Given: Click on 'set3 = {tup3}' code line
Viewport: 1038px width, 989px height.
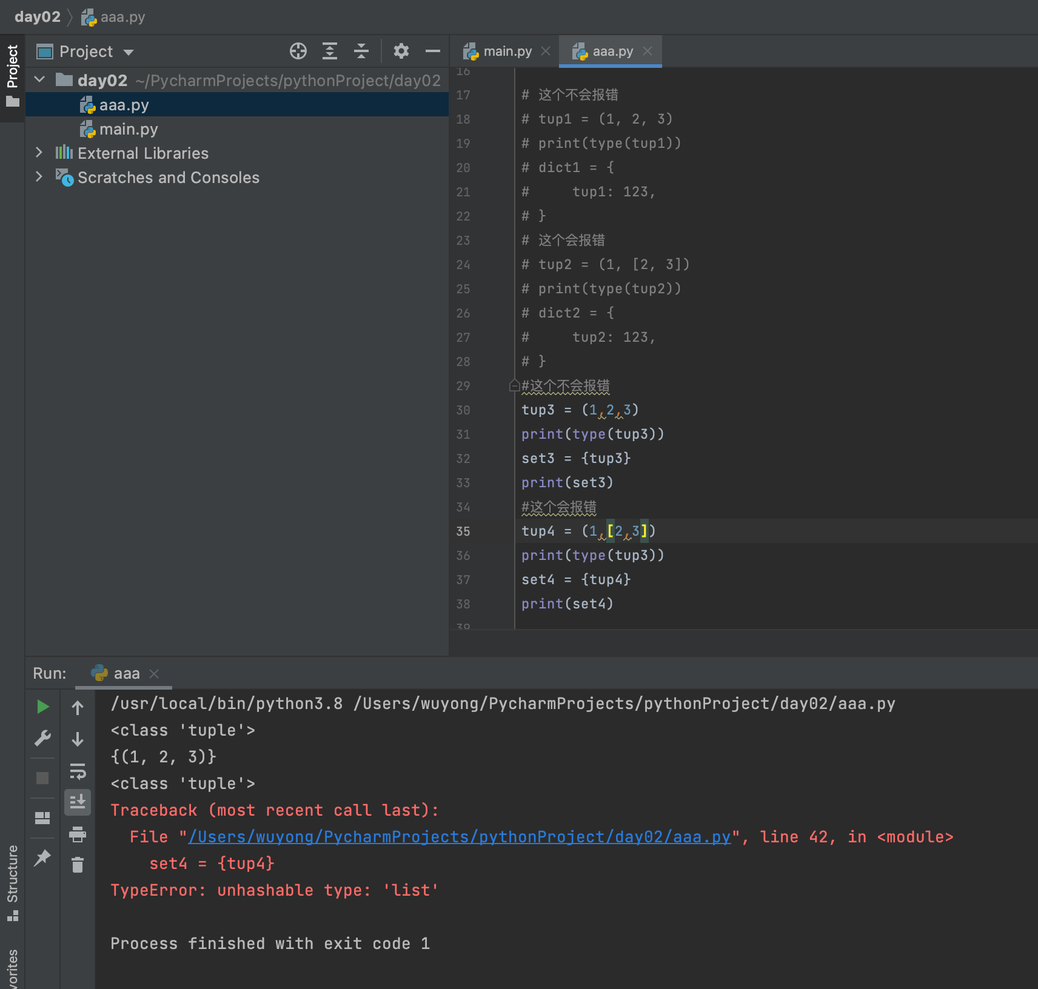Looking at the screenshot, I should pos(576,459).
